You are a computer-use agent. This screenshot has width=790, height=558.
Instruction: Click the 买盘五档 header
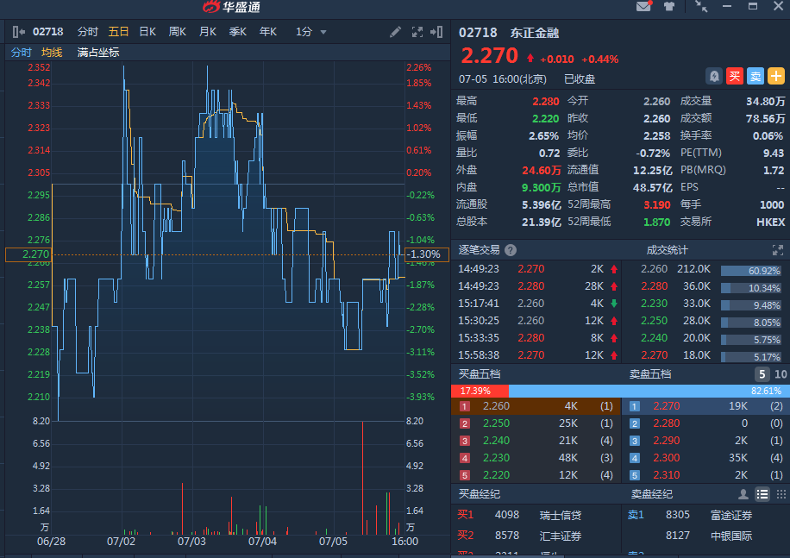[x=480, y=374]
